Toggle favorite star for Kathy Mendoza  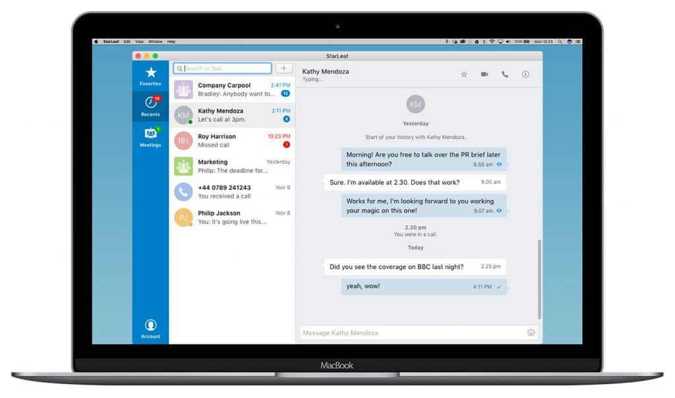coord(464,74)
